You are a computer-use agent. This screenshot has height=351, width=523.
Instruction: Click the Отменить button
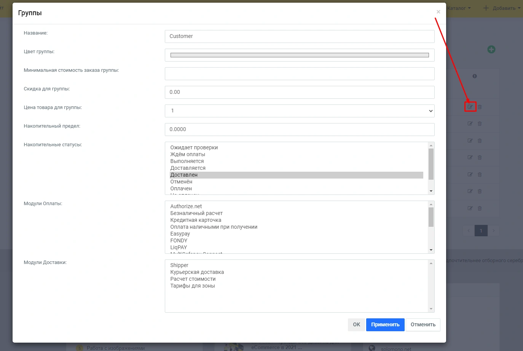(423, 324)
